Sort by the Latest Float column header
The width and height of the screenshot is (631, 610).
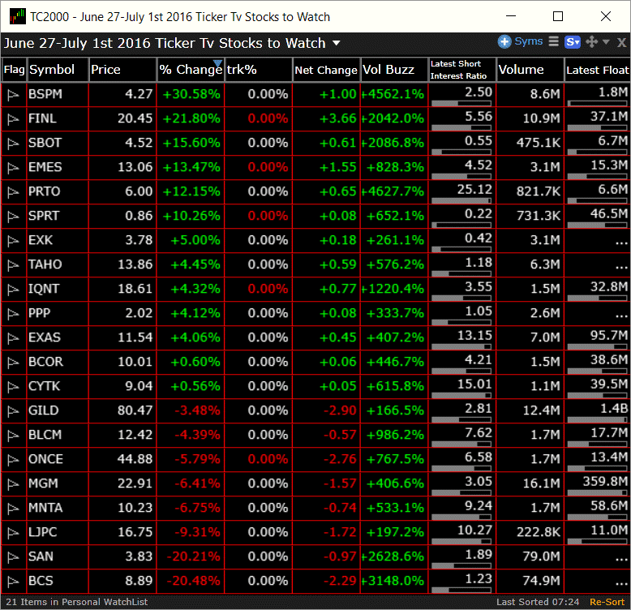[597, 70]
